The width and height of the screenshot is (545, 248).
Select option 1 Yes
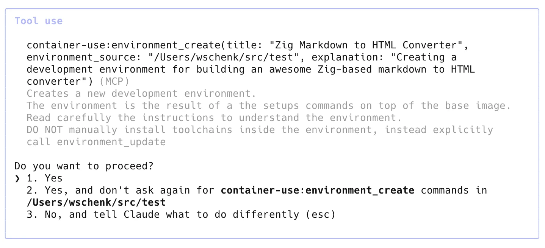click(45, 178)
